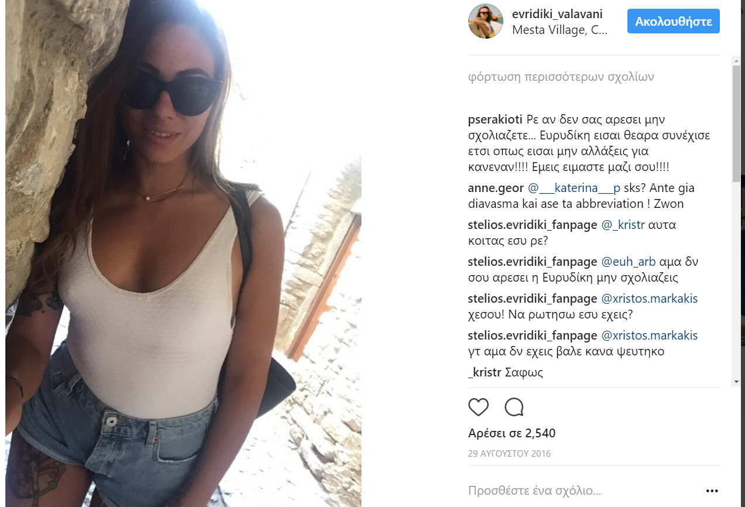745x507 pixels.
Task: Load more comments via φόρτωση περισσότερων σχολίων
Action: tap(561, 77)
